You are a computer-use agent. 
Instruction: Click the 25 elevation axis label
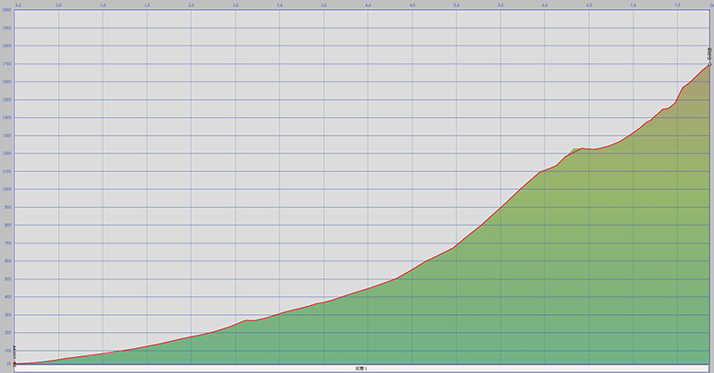click(x=9, y=364)
